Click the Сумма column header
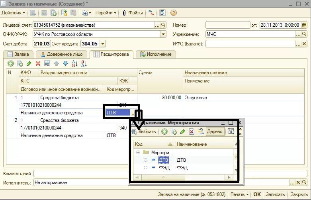The height and width of the screenshot is (200, 311). tap(160, 81)
